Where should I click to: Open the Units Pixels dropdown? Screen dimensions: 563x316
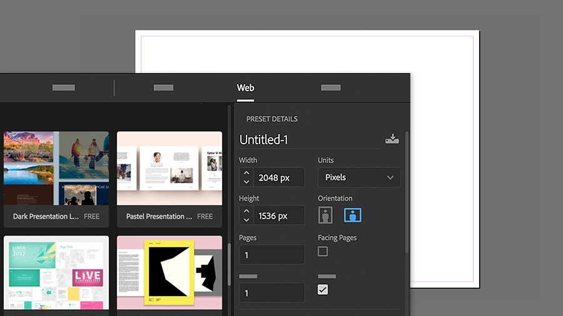pyautogui.click(x=359, y=177)
